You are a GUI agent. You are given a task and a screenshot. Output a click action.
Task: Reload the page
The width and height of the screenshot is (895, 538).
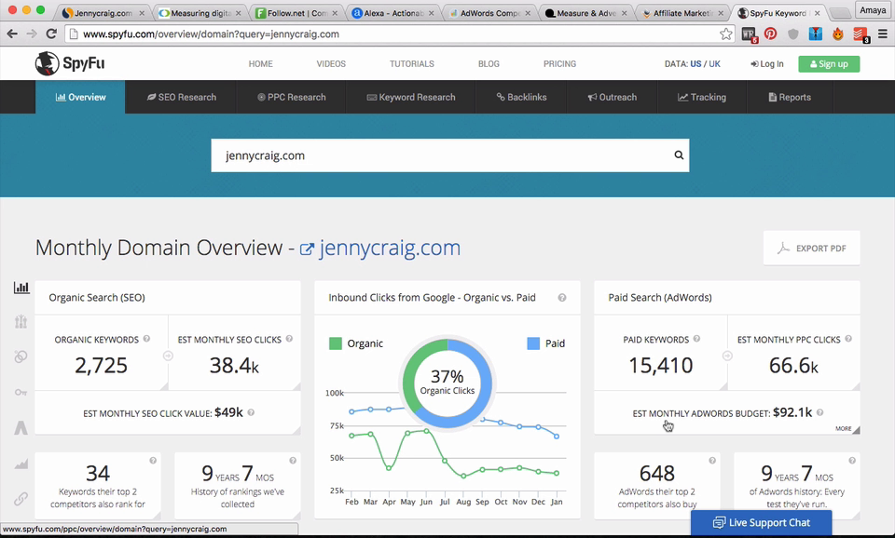point(51,34)
